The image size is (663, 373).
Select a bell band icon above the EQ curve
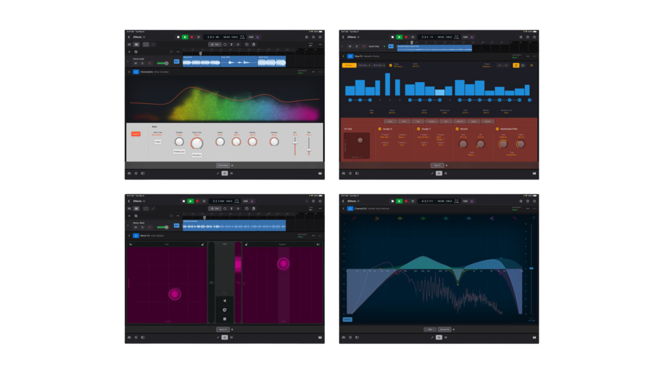point(400,219)
